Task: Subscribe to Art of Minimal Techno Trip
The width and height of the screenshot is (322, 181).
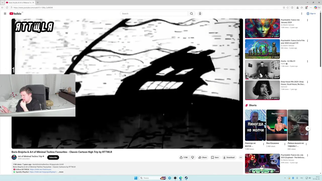Action: (53, 157)
